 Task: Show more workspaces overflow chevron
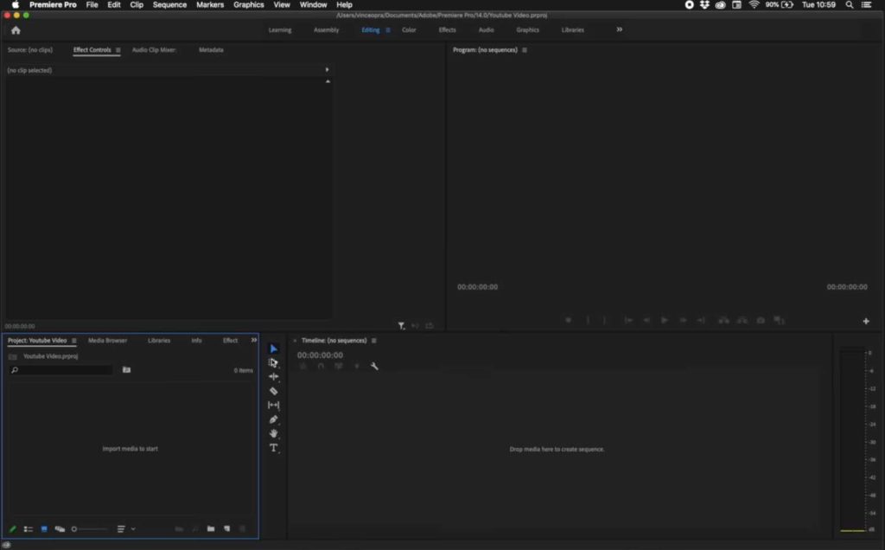(x=619, y=29)
